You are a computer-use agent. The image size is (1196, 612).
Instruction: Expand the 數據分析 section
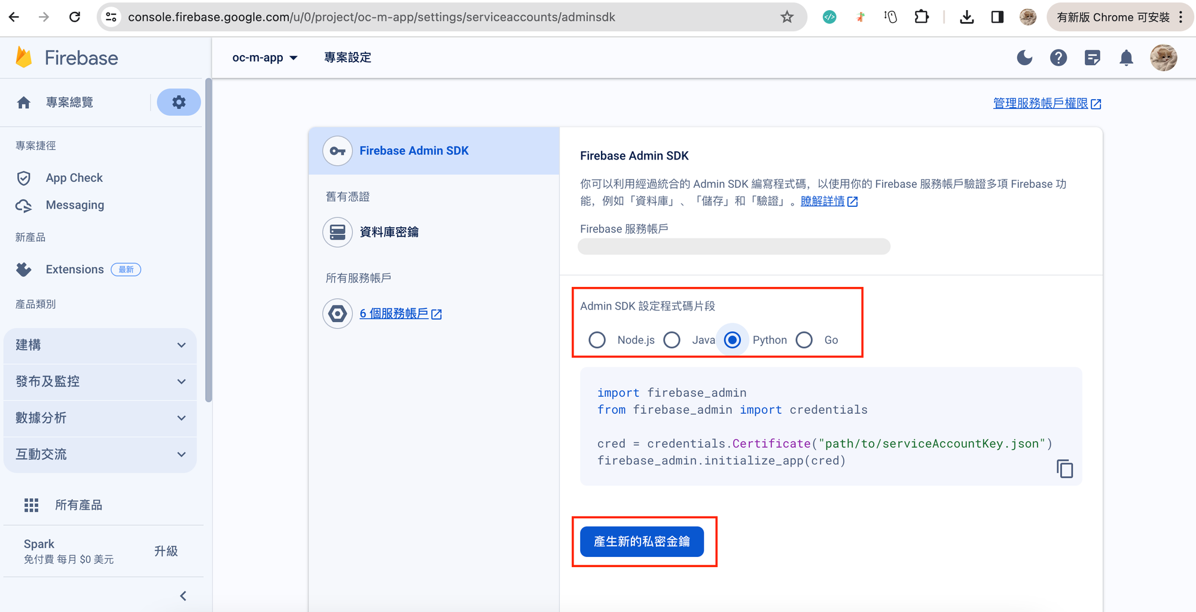[100, 418]
